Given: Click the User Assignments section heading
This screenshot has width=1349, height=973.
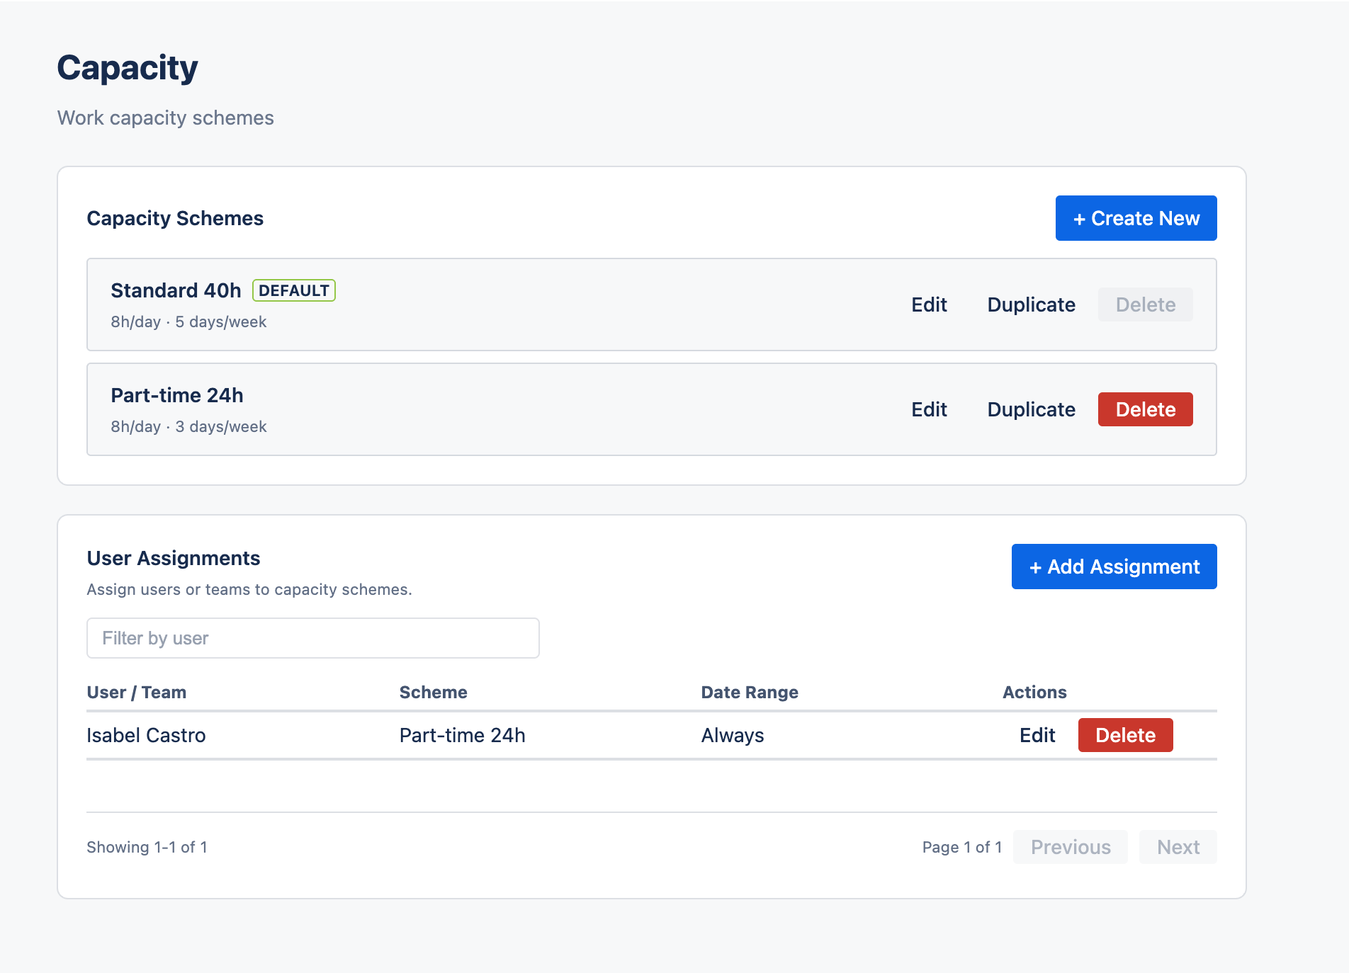Looking at the screenshot, I should pos(174,558).
